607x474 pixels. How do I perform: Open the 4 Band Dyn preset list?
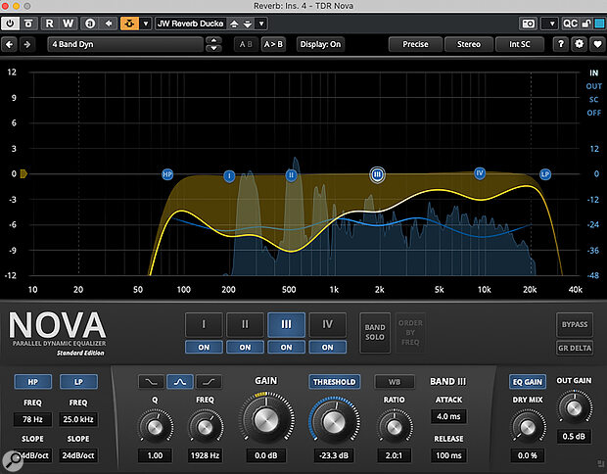(124, 44)
